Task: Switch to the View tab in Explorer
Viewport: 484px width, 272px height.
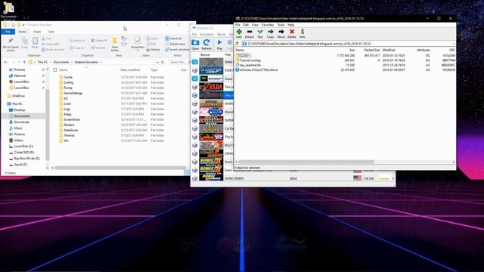Action: click(51, 32)
